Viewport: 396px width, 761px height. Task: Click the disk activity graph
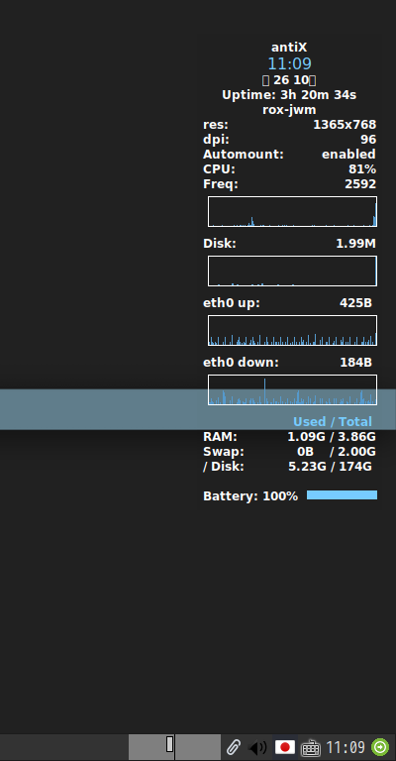[292, 272]
